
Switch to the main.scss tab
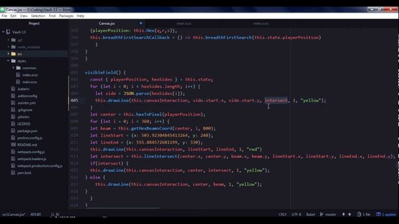pos(184,24)
